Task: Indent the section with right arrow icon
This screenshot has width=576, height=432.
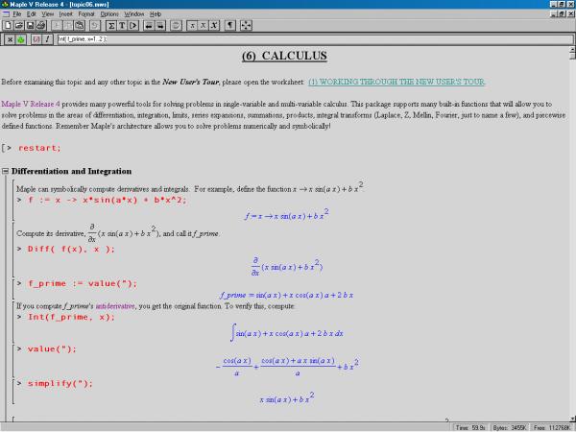Action: 160,25
